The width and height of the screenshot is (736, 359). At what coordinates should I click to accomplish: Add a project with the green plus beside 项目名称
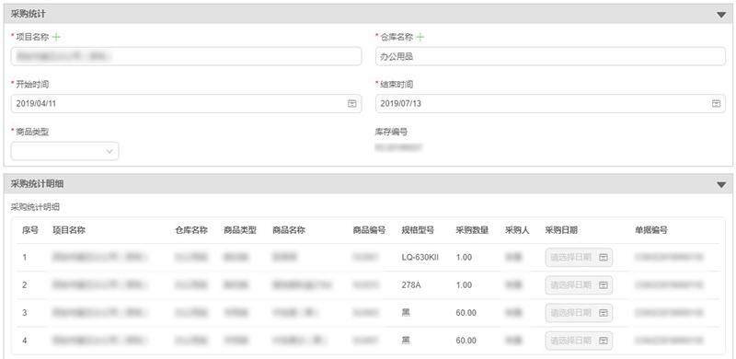(56, 37)
